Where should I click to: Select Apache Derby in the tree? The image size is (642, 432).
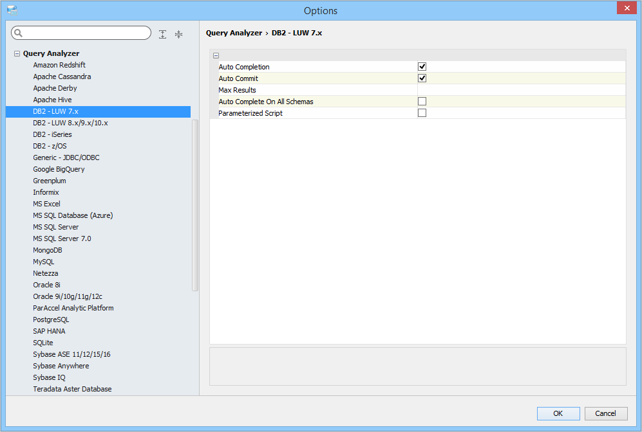pyautogui.click(x=55, y=88)
